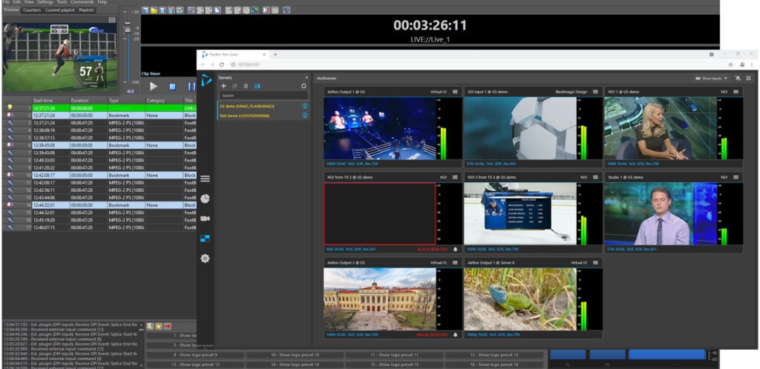This screenshot has height=369, width=760.
Task: Click Show logo preset 11 button
Action: 395,355
